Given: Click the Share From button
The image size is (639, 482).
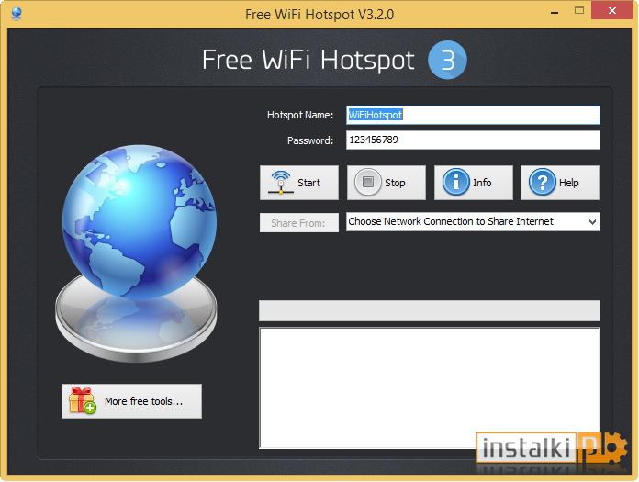Looking at the screenshot, I should pos(299,223).
